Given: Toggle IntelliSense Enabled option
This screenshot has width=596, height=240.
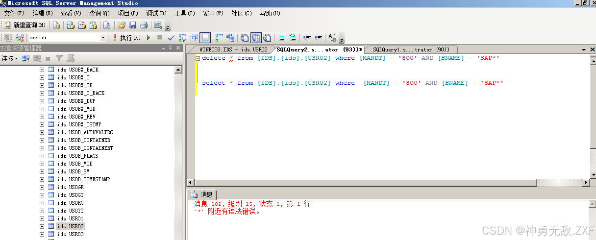Looking at the screenshot, I should (205, 37).
